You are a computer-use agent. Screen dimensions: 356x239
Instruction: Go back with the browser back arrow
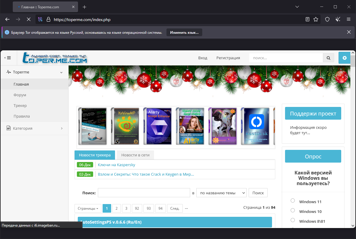(x=8, y=19)
